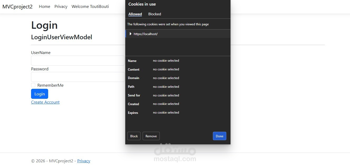Expand the https://localhost/ cookie tree arrow

point(131,34)
